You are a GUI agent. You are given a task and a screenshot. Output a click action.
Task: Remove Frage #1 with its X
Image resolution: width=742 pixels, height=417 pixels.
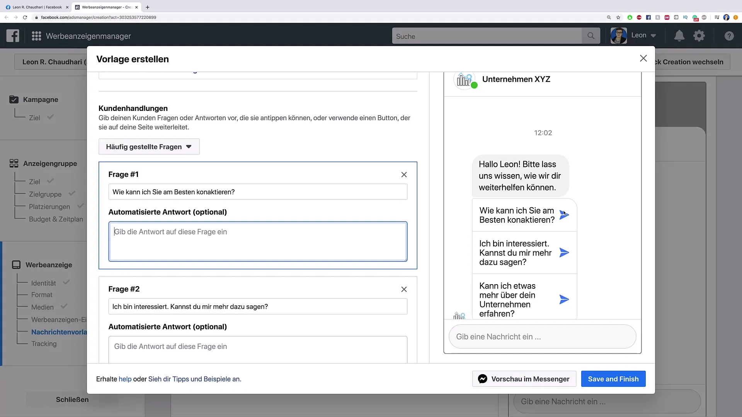(404, 175)
